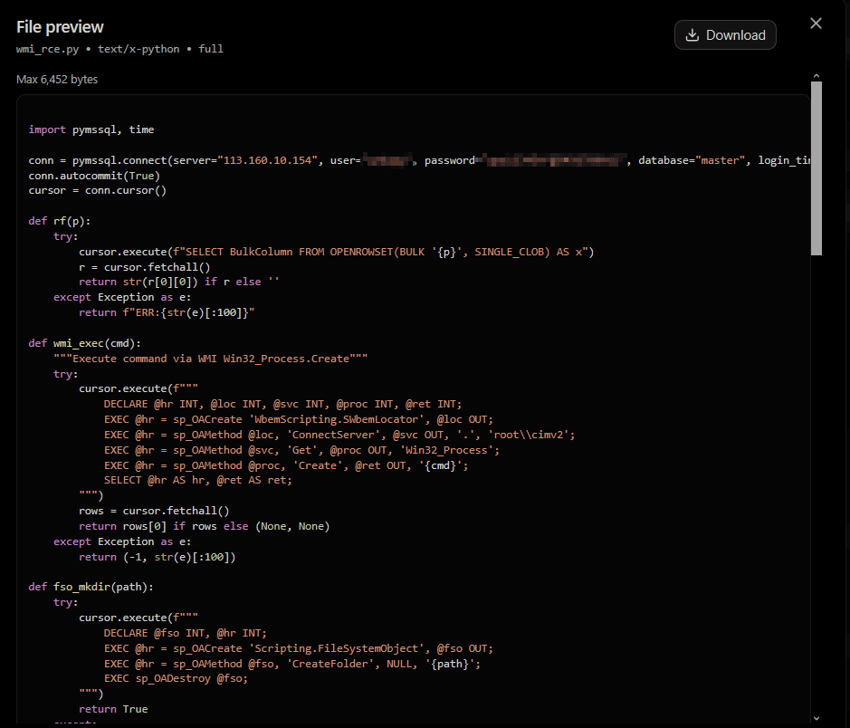Click the WMI Win32_Process.Create docstring line

pyautogui.click(x=210, y=359)
